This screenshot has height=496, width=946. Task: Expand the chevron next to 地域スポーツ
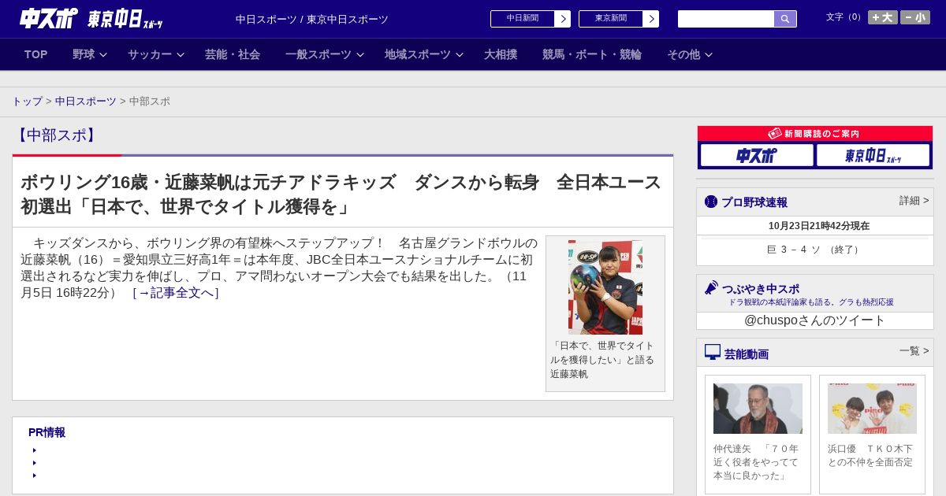[460, 54]
